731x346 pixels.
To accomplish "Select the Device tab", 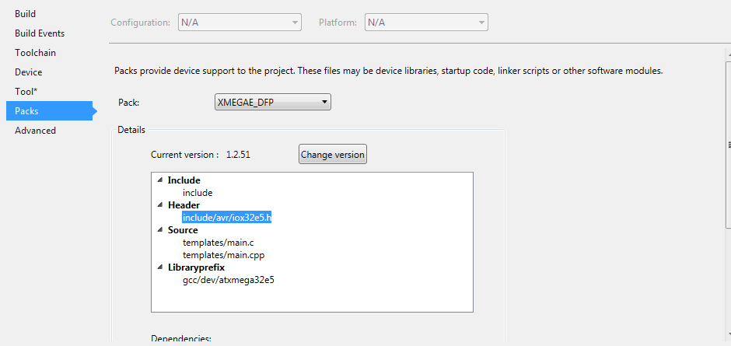I will 29,72.
